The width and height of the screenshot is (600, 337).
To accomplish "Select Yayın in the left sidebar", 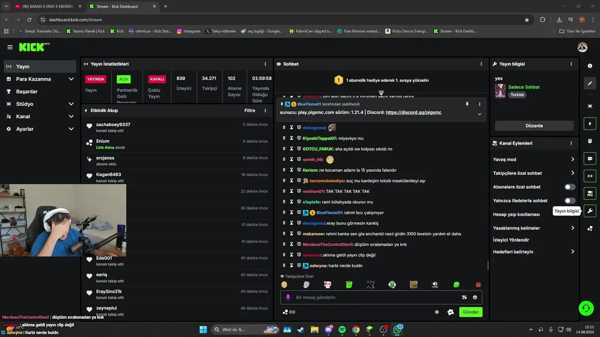I will pos(40,66).
